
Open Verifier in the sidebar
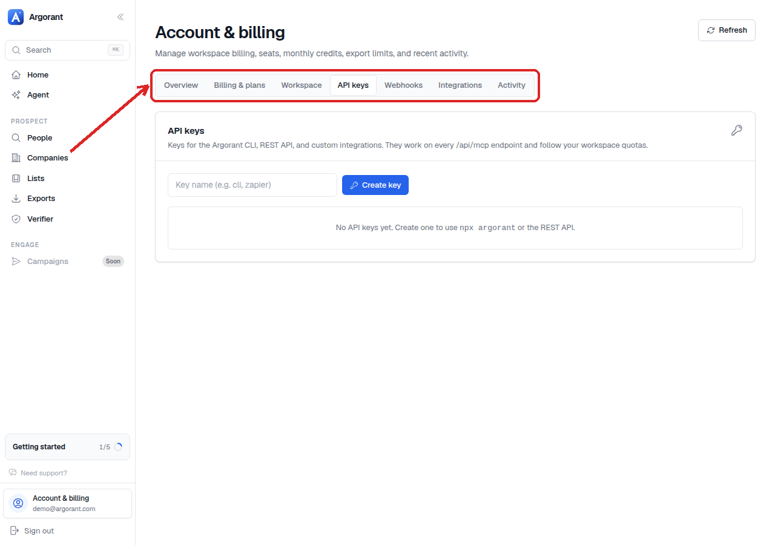(67, 219)
